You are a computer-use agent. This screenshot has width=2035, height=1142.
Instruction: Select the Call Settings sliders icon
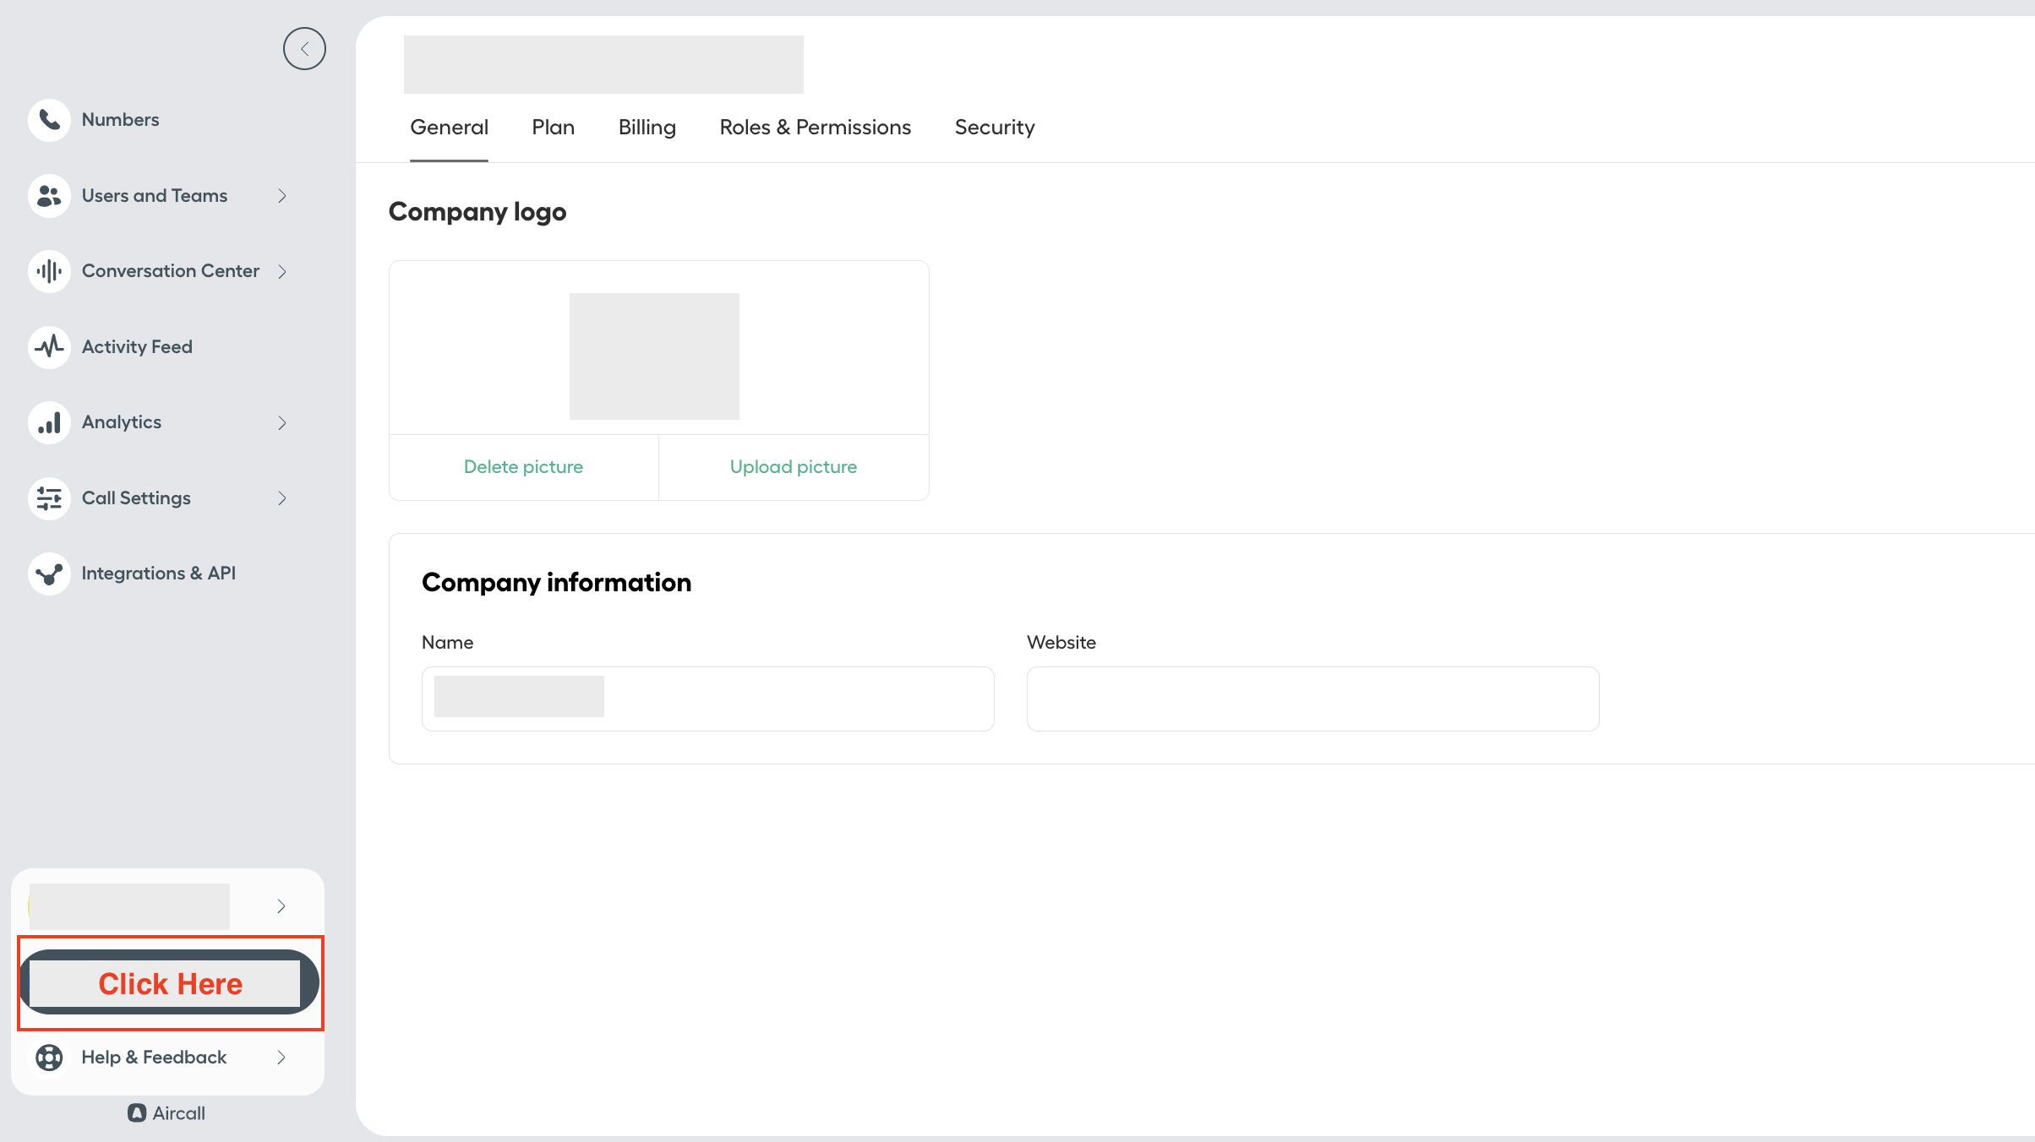pos(49,498)
